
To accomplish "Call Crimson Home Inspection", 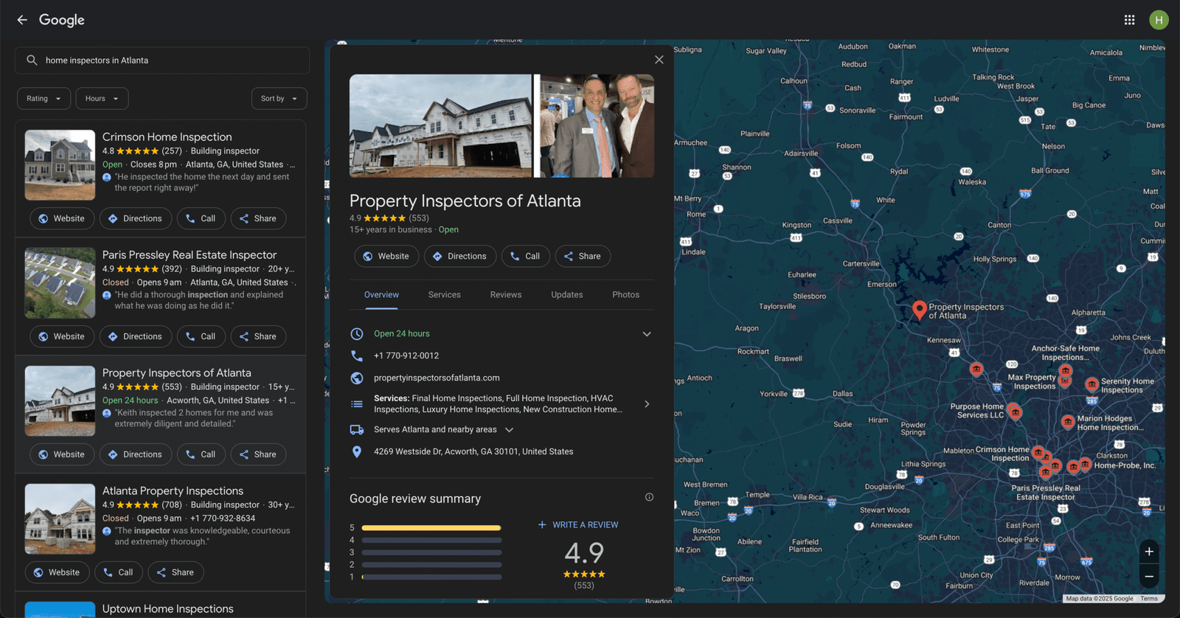I will 201,218.
